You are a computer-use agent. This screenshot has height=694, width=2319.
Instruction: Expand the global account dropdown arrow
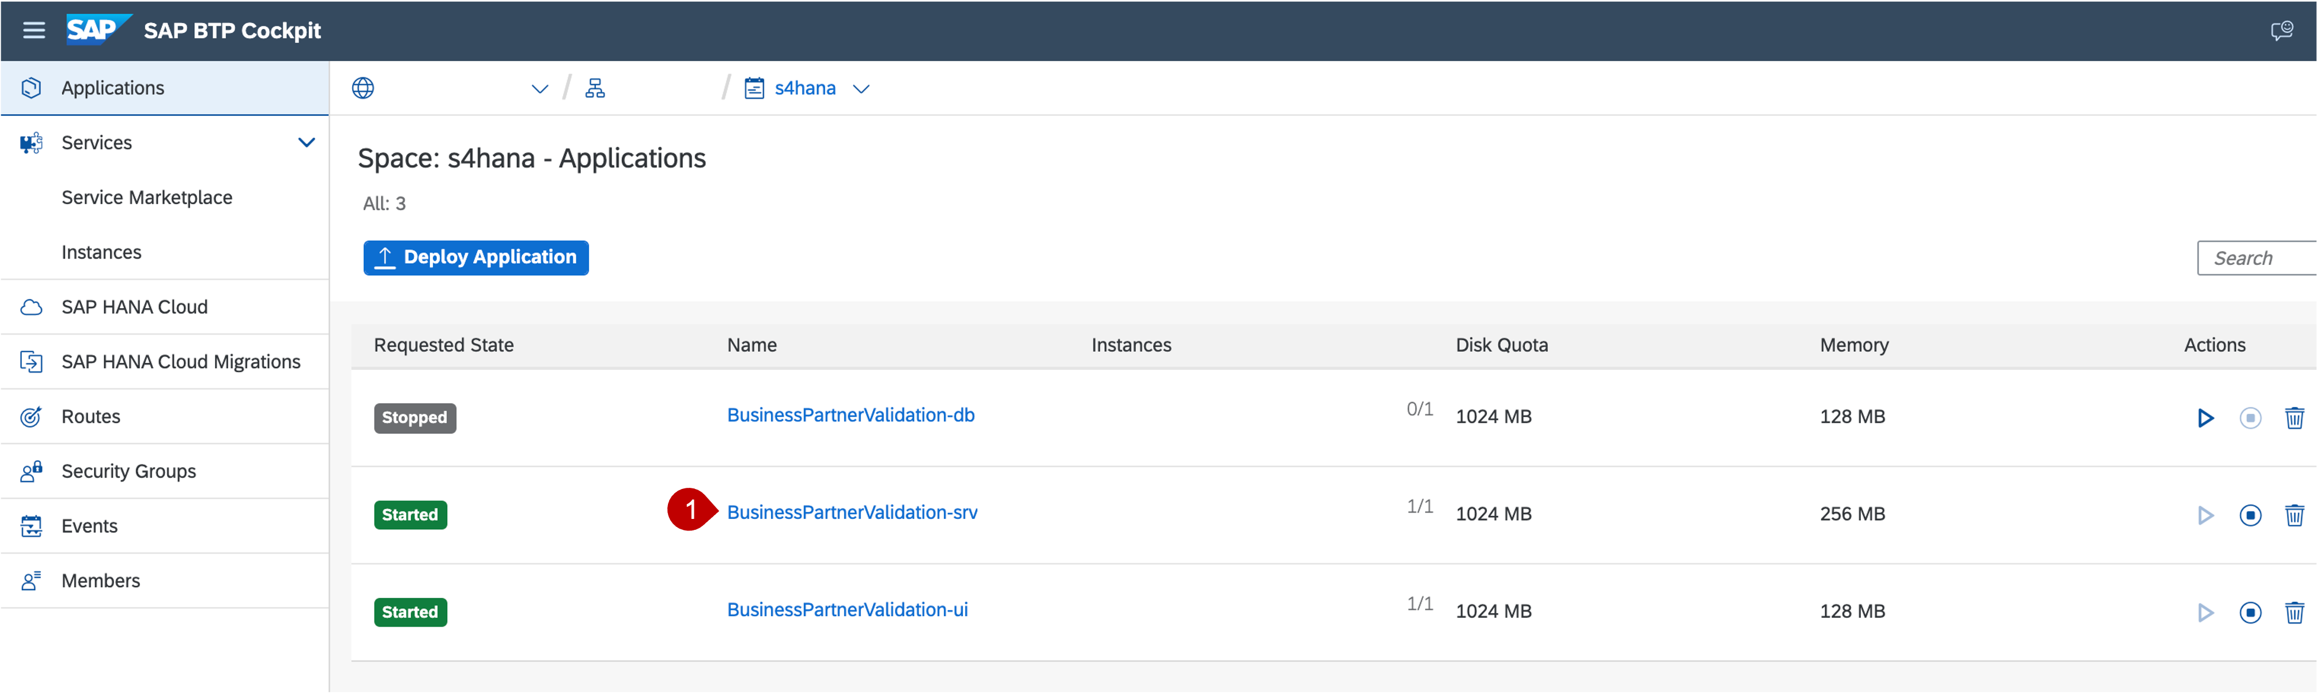coord(539,88)
